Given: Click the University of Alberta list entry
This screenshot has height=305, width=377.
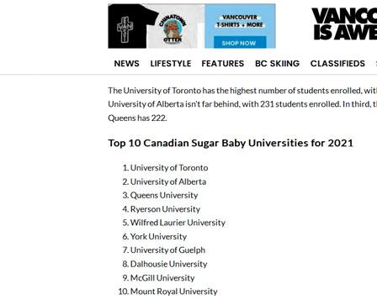Looking at the screenshot, I should [168, 181].
